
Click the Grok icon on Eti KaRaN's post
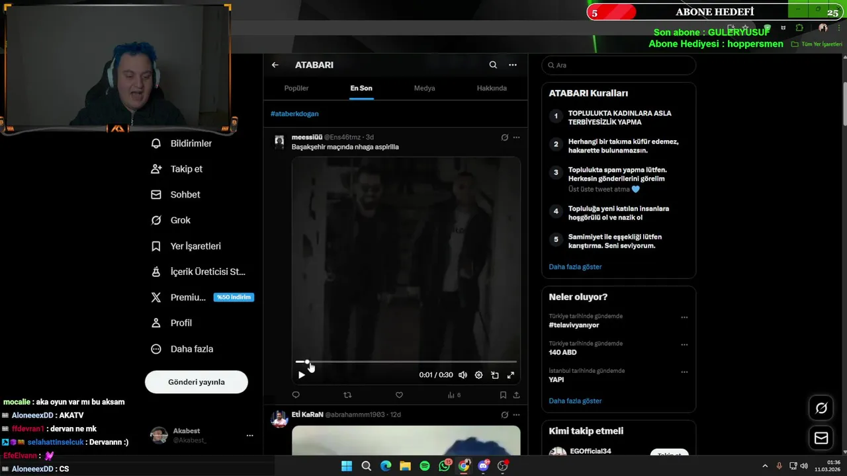pos(505,415)
